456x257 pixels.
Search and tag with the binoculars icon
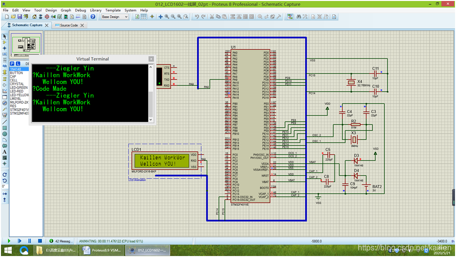tap(299, 17)
